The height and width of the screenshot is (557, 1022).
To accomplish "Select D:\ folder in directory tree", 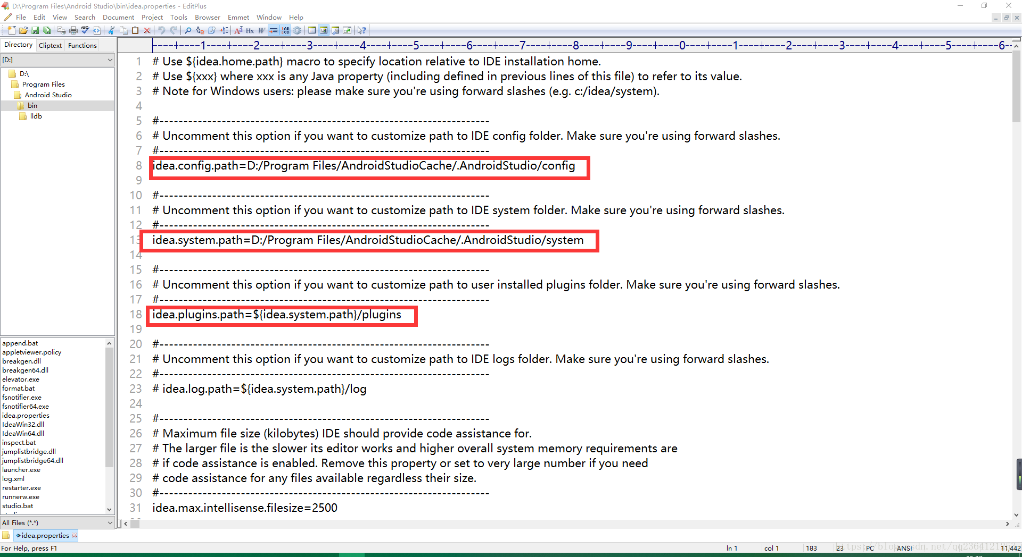I will [24, 74].
